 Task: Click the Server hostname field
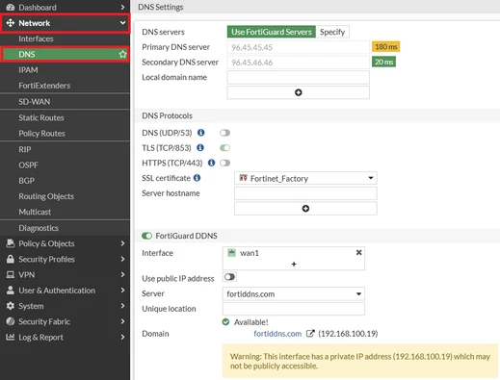pyautogui.click(x=305, y=193)
